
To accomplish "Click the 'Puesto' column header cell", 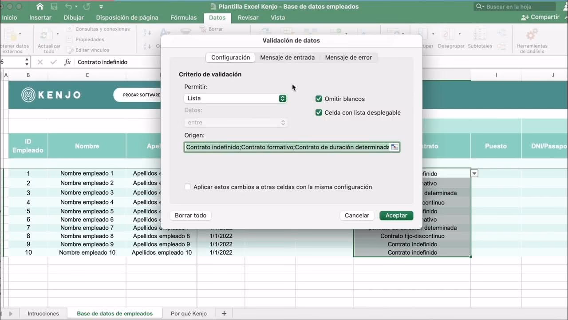I will [496, 146].
